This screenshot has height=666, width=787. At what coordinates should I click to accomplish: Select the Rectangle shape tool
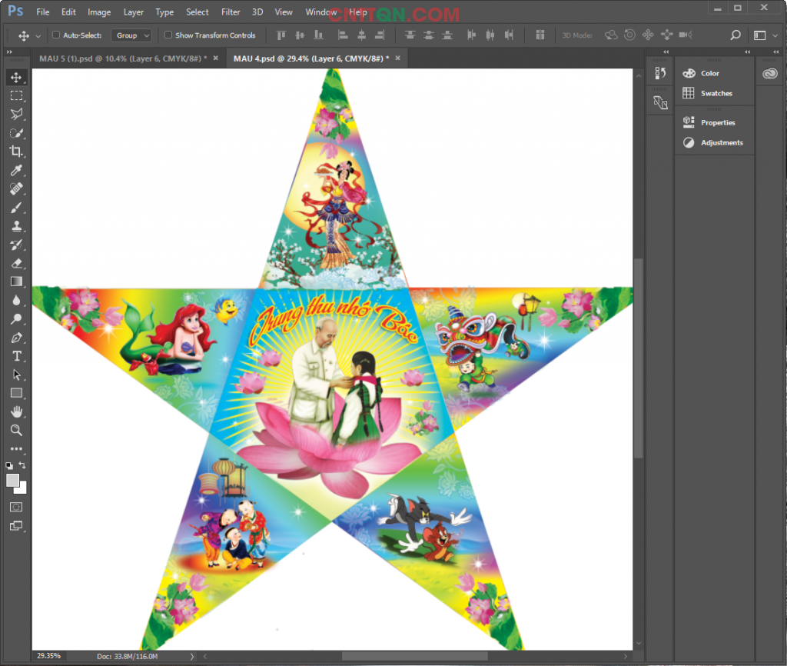[16, 393]
